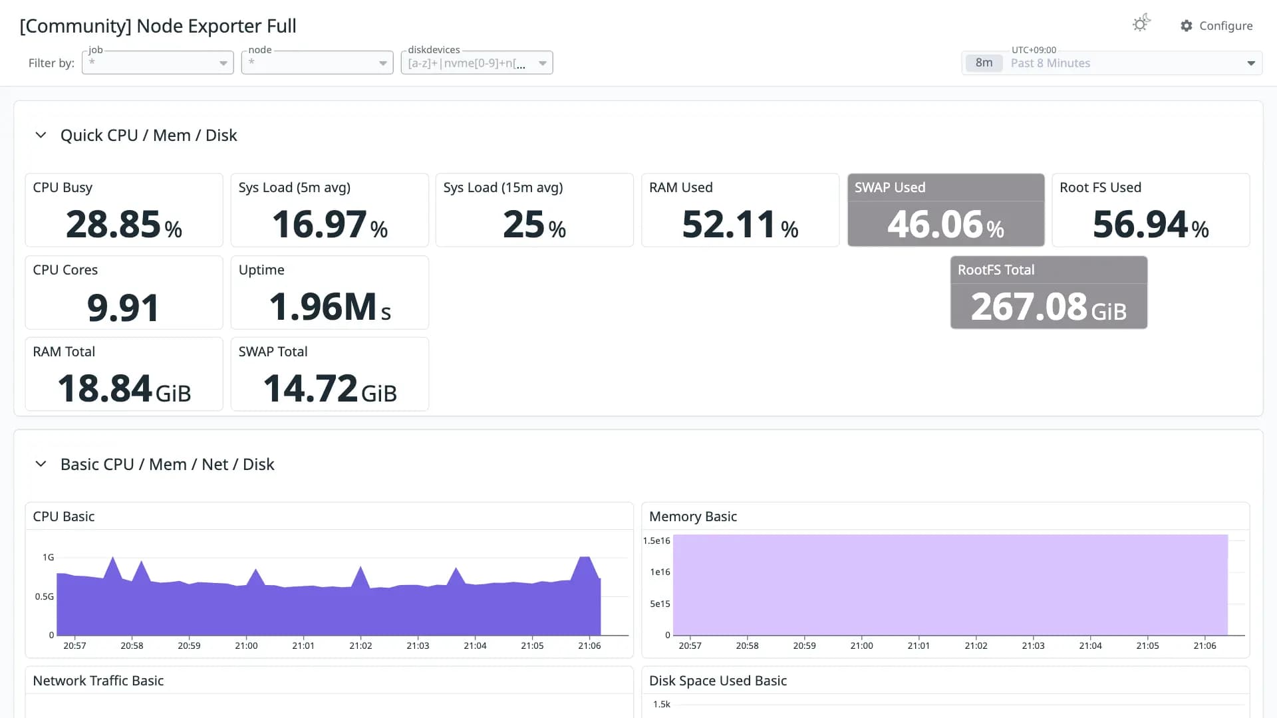Screen dimensions: 1277x718
Task: Click the 20:57 tick on Memory Basic graph
Action: click(x=690, y=646)
